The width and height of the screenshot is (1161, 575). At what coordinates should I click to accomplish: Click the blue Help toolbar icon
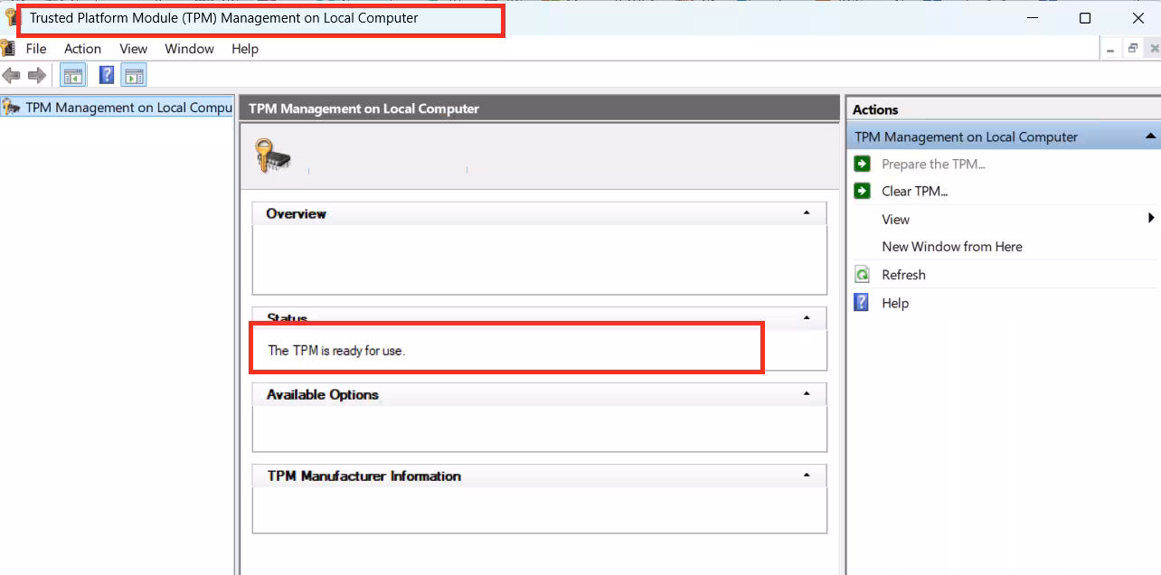107,76
